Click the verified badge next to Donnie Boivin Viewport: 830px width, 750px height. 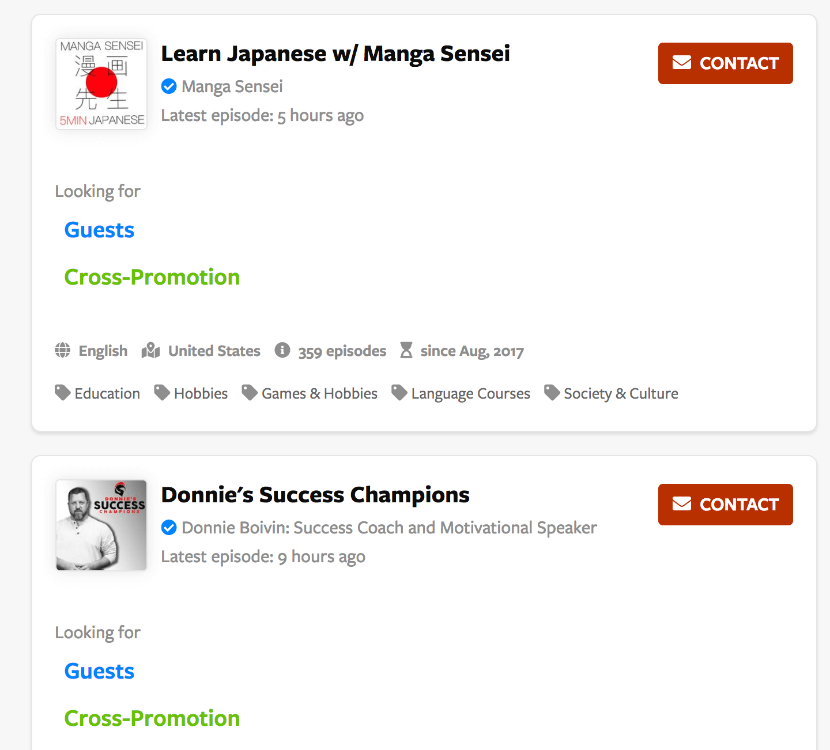[x=169, y=528]
